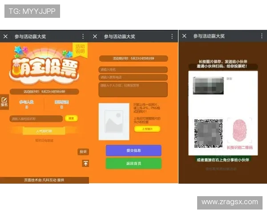The height and width of the screenshot is (214, 267).
Task: Click the 长按识别二维码 label
Action: (x=239, y=148)
